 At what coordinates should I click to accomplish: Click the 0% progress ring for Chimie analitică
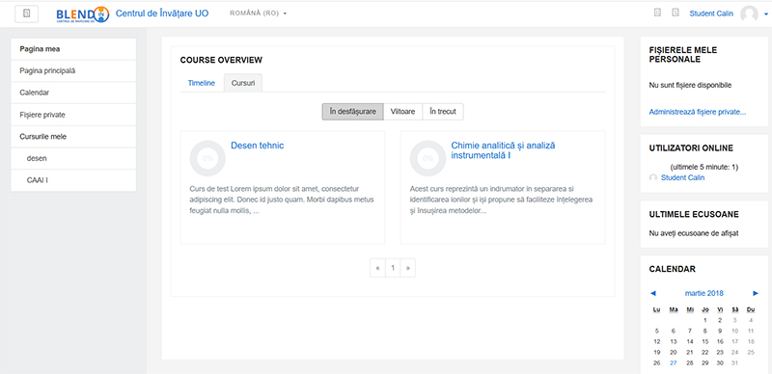click(427, 158)
